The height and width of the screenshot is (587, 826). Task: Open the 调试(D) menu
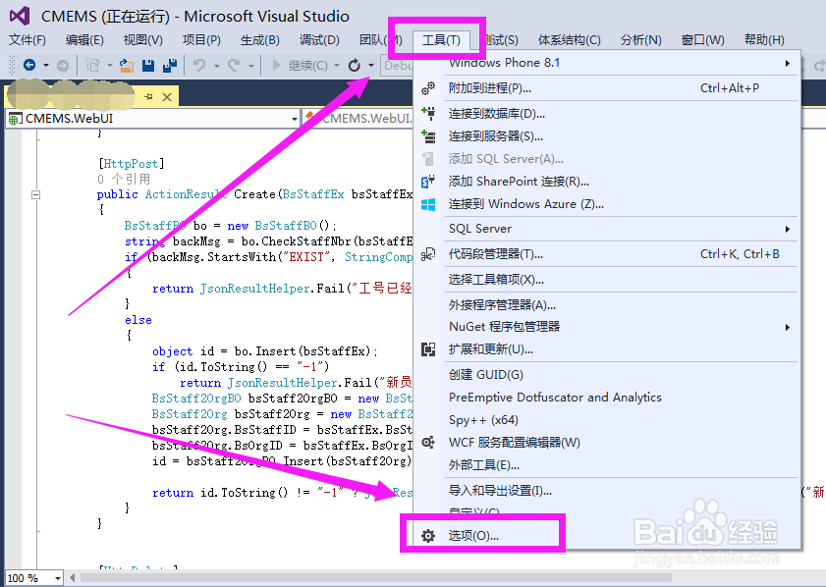click(x=319, y=40)
